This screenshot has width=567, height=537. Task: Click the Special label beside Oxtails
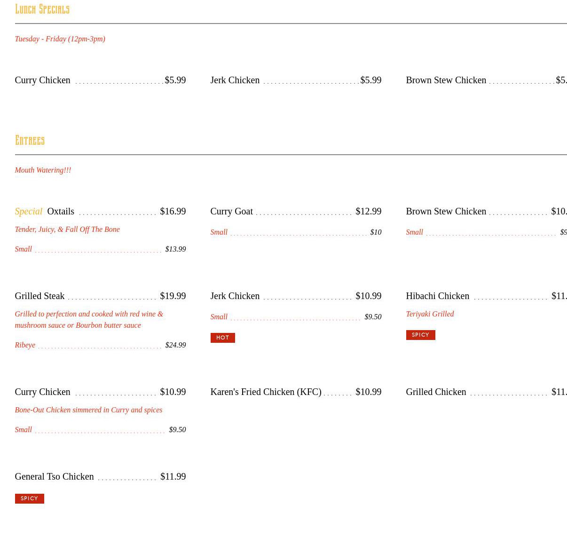(28, 211)
